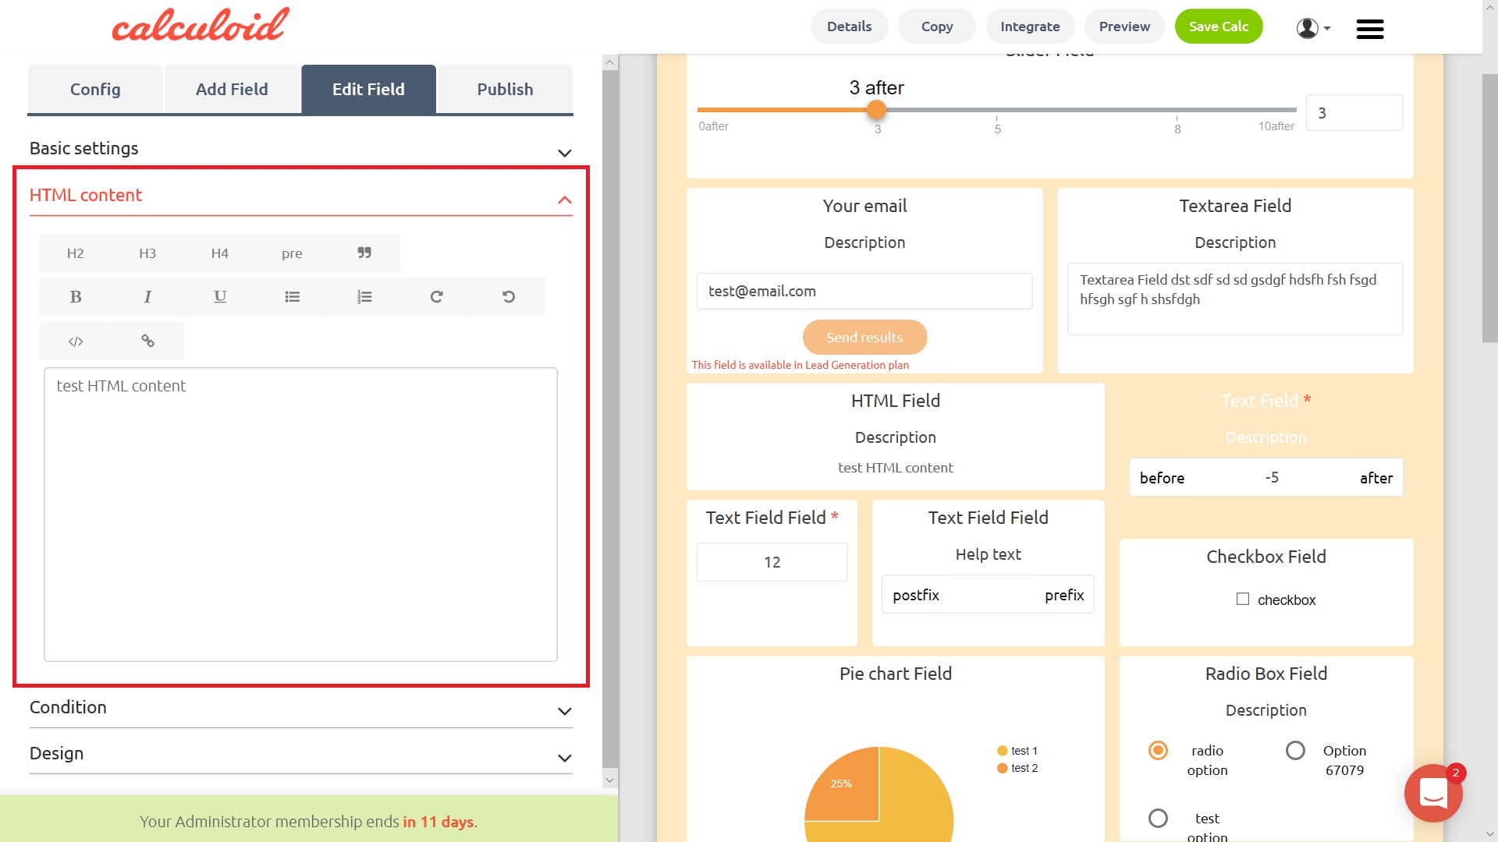Insert a numbered list

(364, 297)
